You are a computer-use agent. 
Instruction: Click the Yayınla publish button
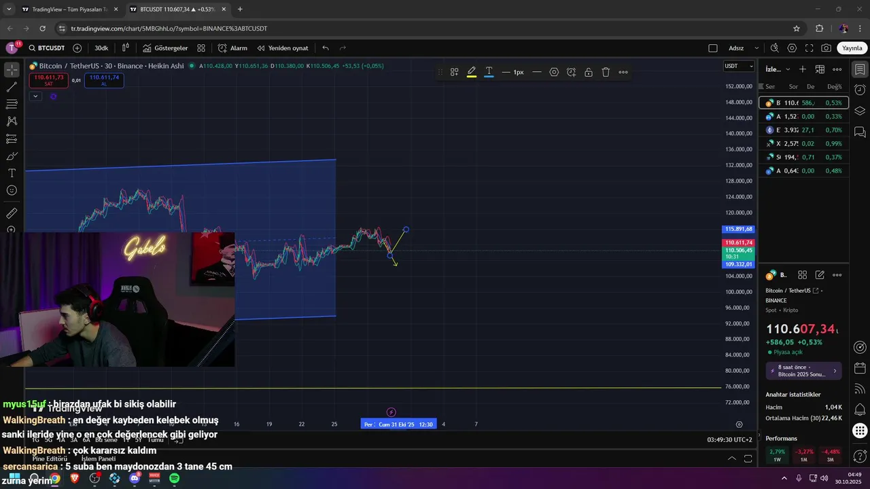click(852, 48)
